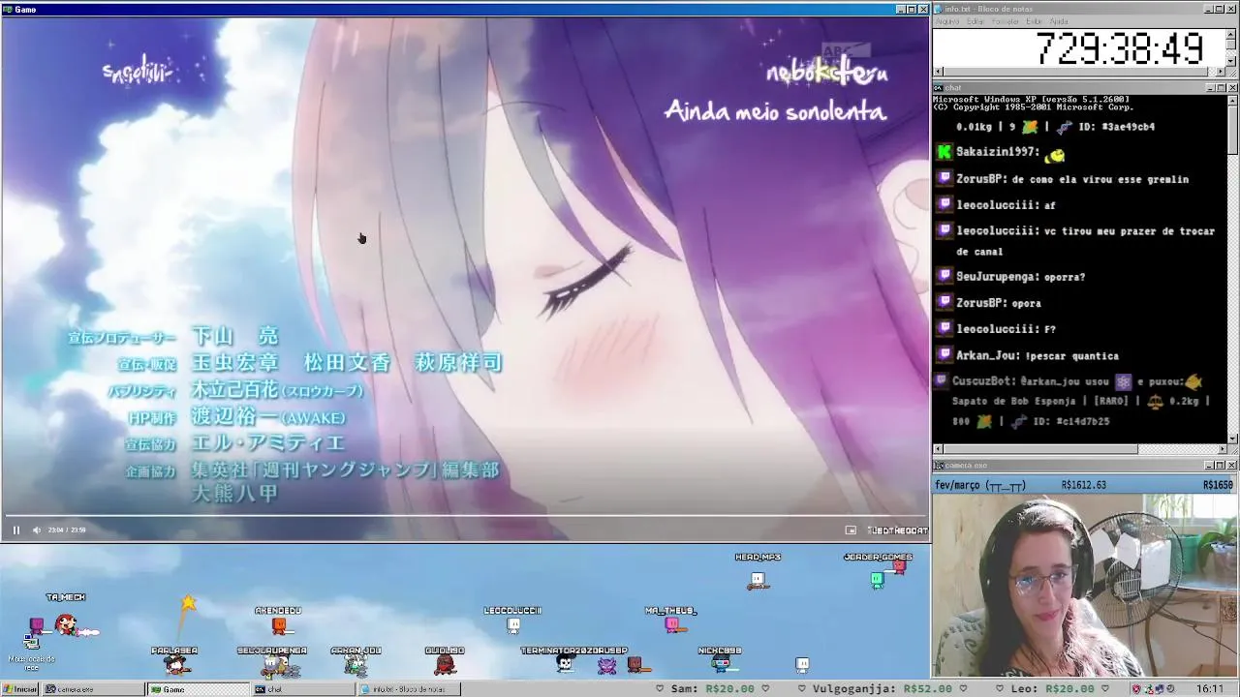Screen dimensions: 1240x697
Task: Click the GUIOLI30 player avatar
Action: 445,664
